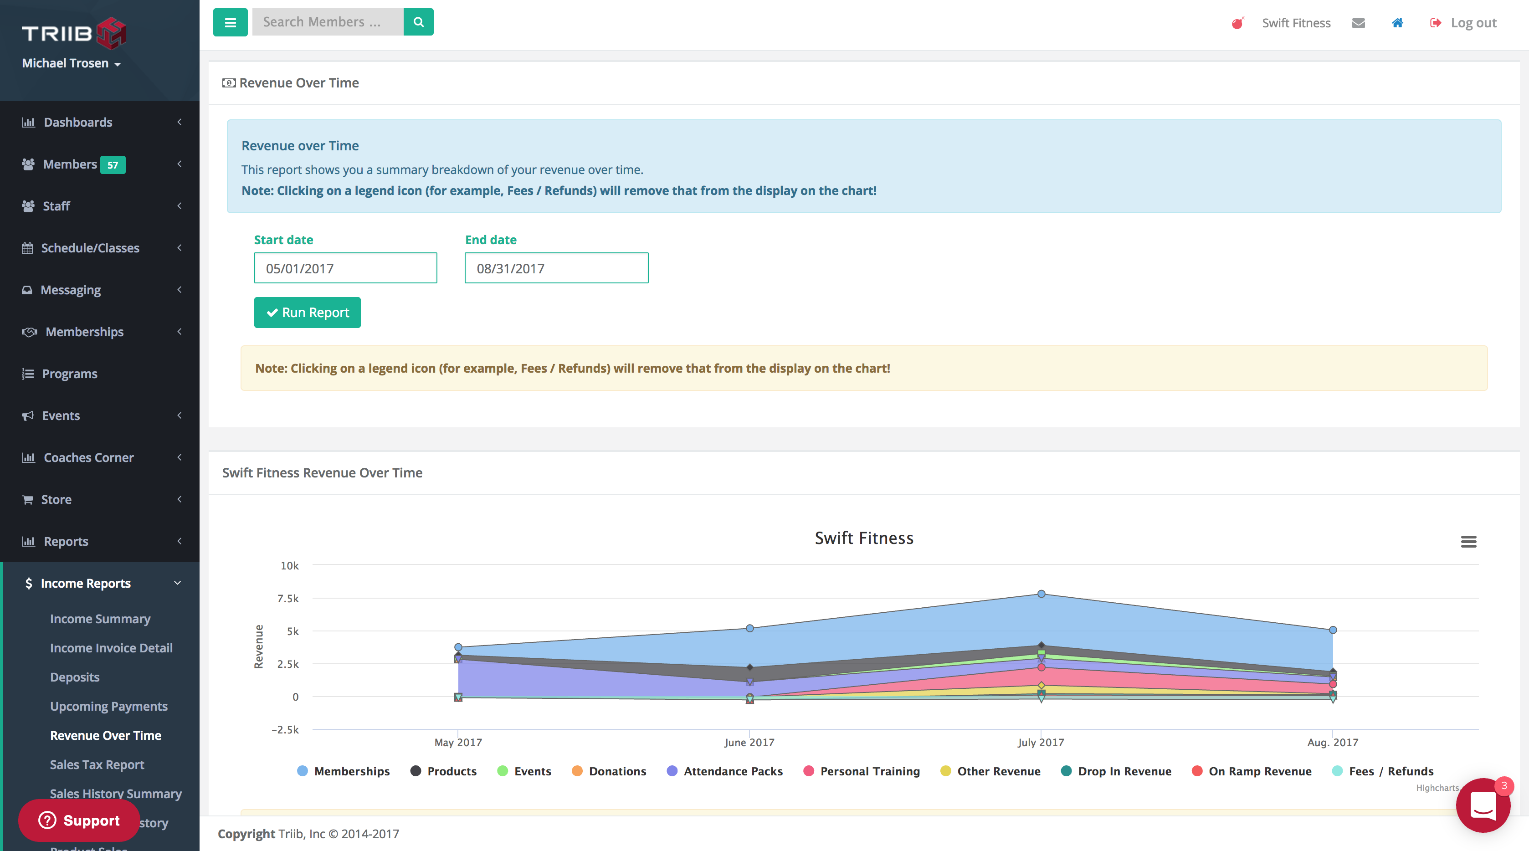Open the envelope mail icon in header
This screenshot has height=851, width=1529.
1358,23
